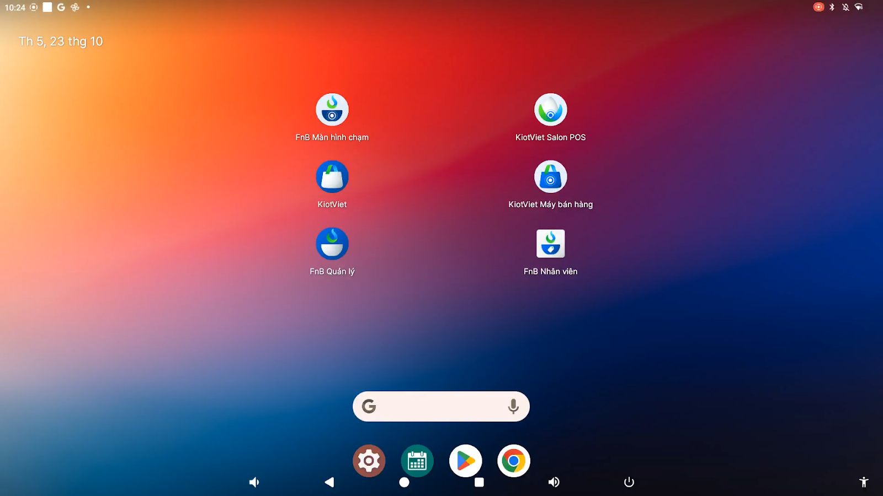883x496 pixels.
Task: Click the Google search bar
Action: 441,407
